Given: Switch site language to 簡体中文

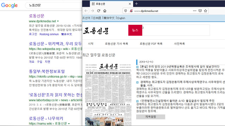Looking at the screenshot, I should tap(109, 18).
